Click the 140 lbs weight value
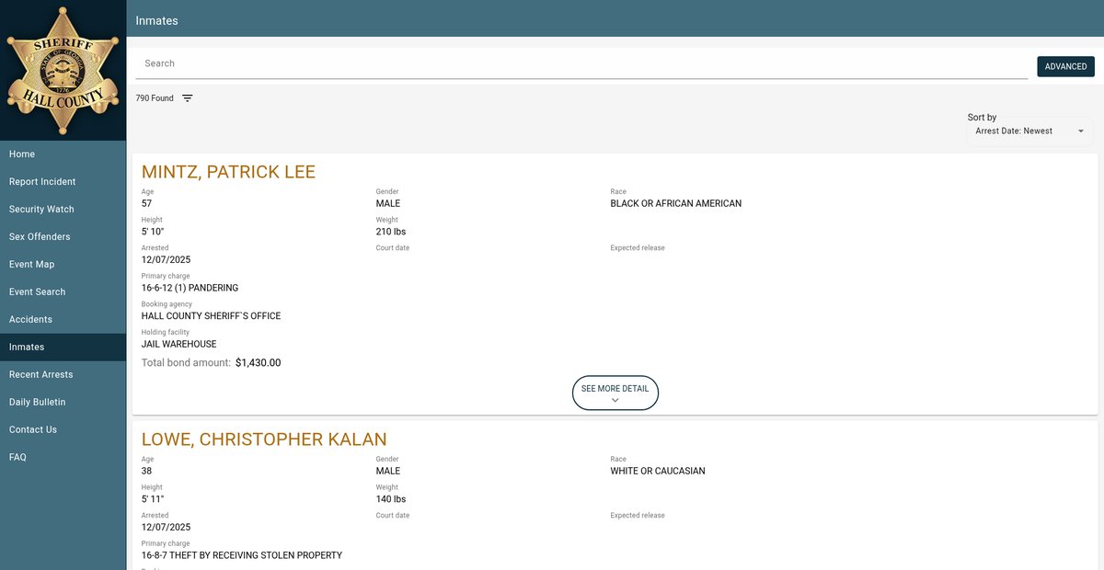Viewport: 1104px width, 570px height. click(x=391, y=499)
